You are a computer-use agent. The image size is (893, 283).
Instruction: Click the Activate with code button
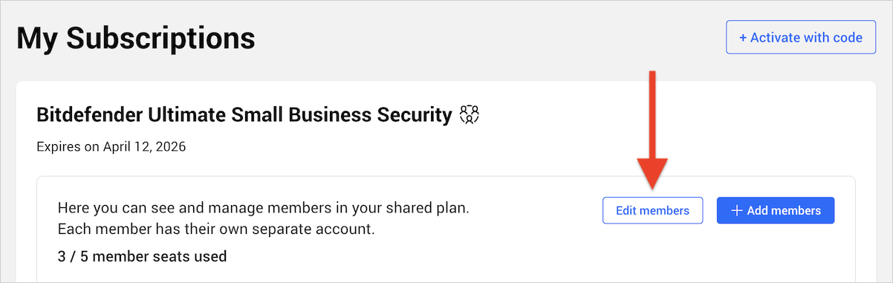pyautogui.click(x=799, y=37)
